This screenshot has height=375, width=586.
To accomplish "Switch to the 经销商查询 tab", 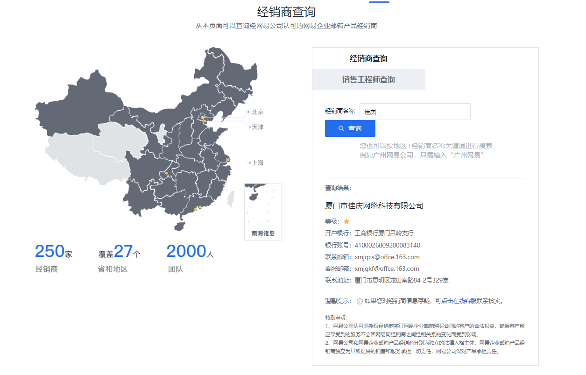I will coord(368,58).
